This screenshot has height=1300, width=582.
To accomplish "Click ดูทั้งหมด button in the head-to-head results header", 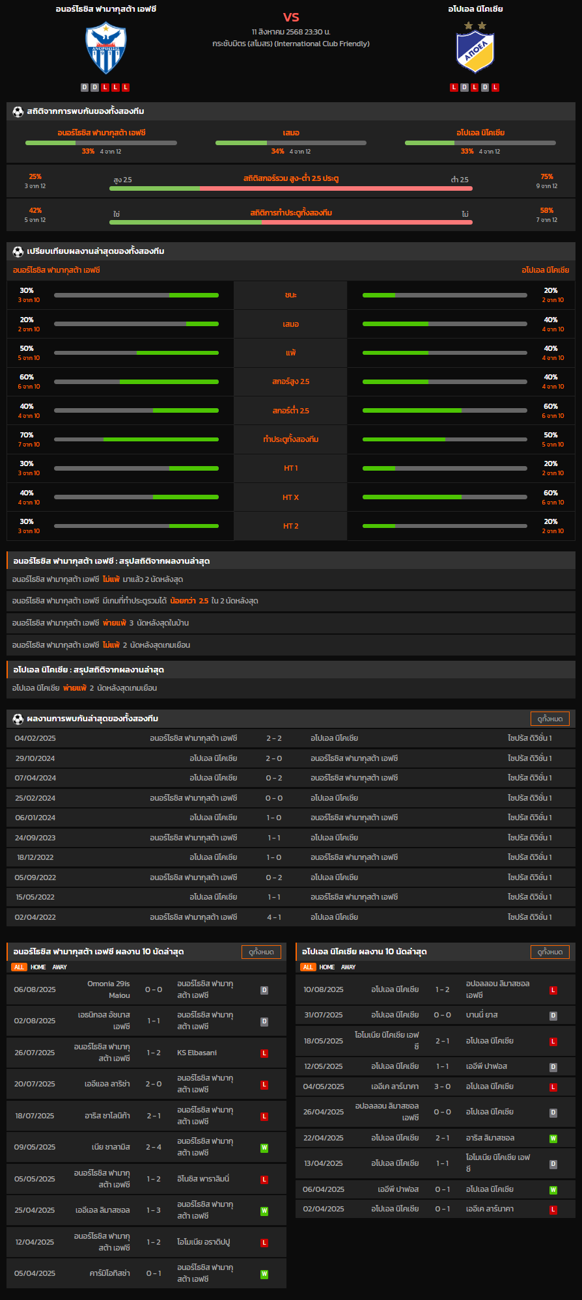I will (x=550, y=719).
